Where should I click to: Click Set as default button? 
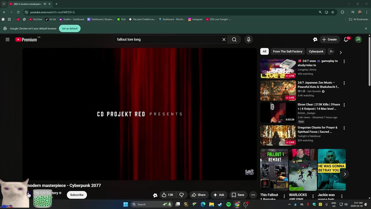pyautogui.click(x=70, y=28)
